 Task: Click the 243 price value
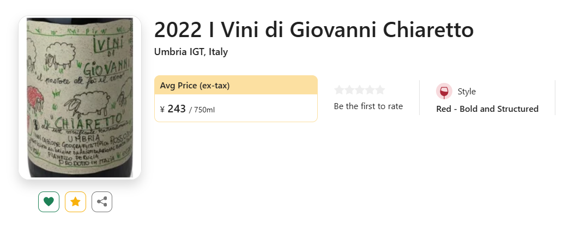[177, 109]
